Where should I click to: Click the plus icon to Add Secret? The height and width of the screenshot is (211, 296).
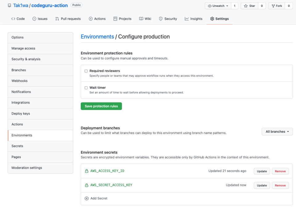click(x=87, y=198)
